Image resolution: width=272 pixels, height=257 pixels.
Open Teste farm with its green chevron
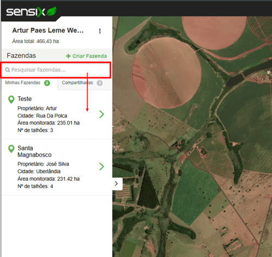[x=102, y=114]
